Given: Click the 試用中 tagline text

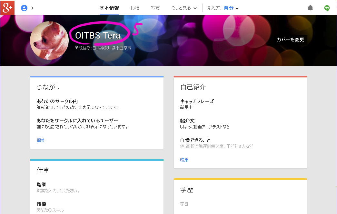Looking at the screenshot, I should coord(186,107).
